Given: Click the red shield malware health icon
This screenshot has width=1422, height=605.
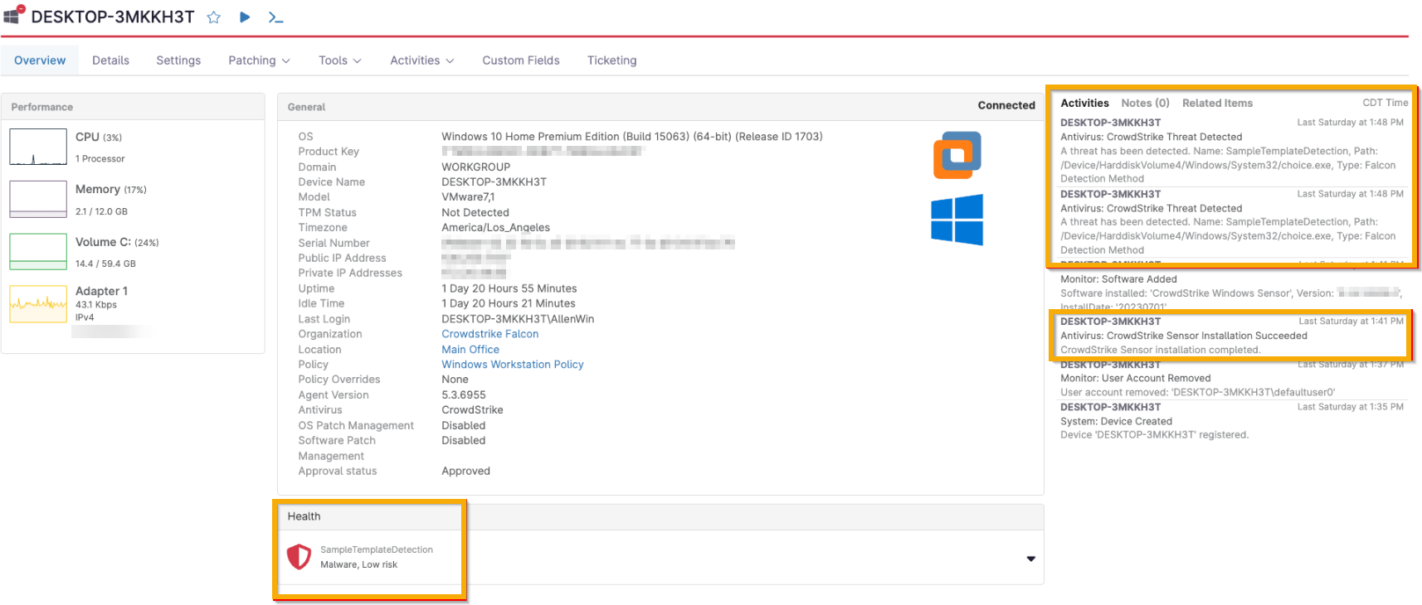Looking at the screenshot, I should tap(299, 557).
